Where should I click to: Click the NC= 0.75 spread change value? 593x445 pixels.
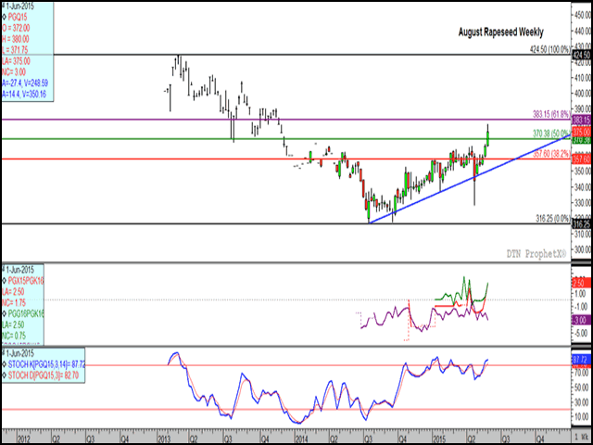(14, 336)
